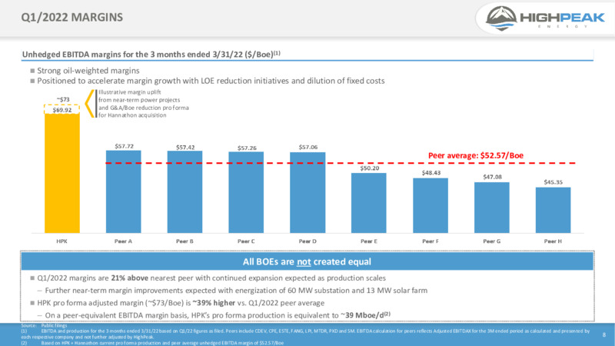Click the slide page number 8
Image resolution: width=615 pixels, height=346 pixels.
604,334
